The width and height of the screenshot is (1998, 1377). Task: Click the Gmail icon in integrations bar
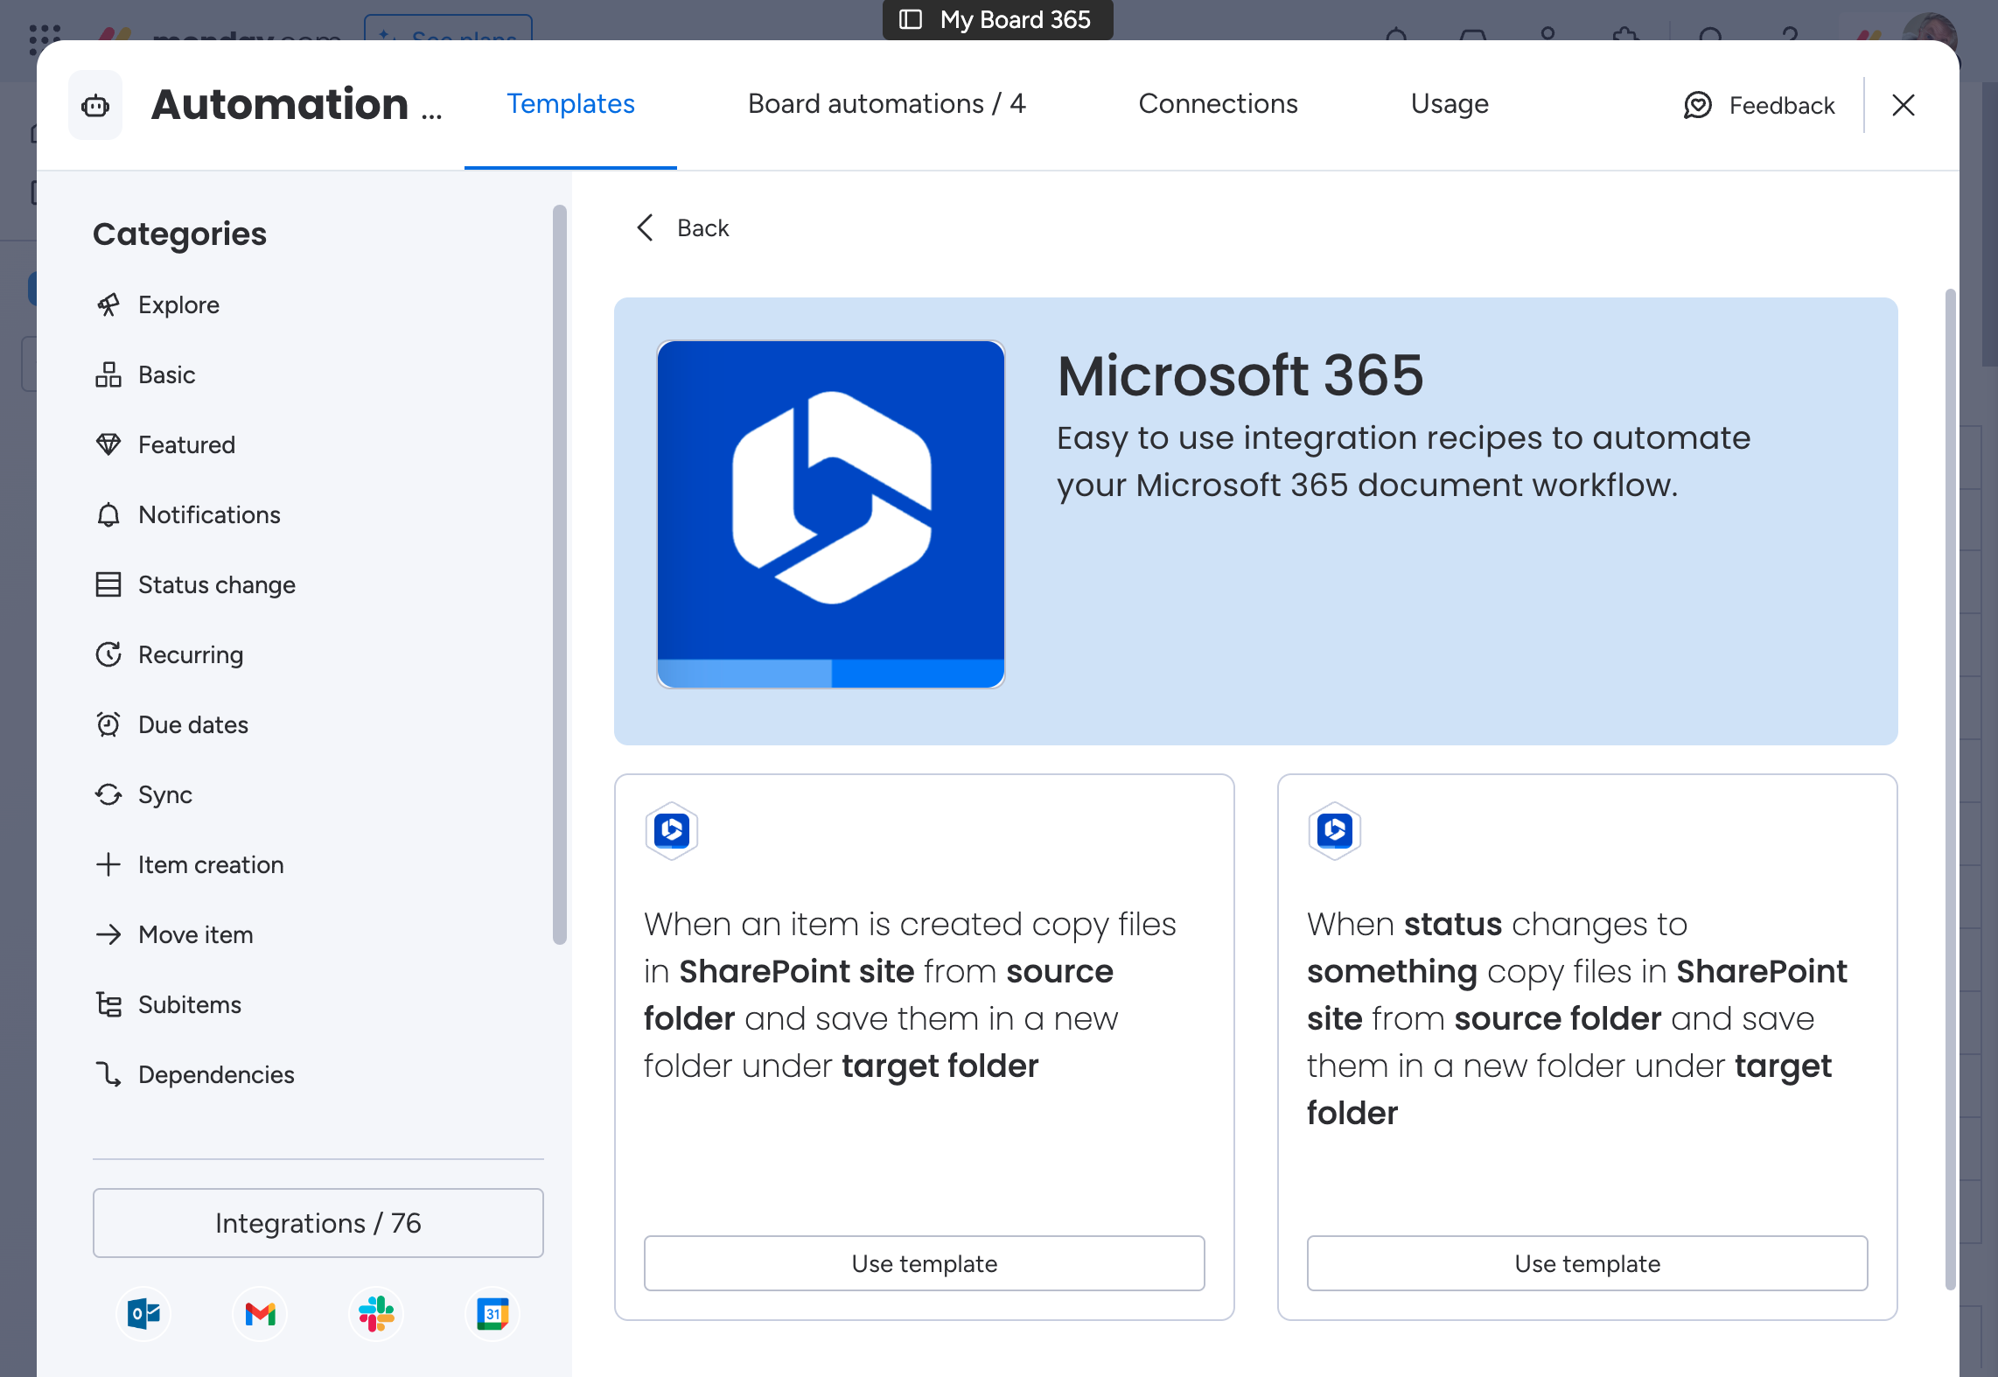(262, 1313)
